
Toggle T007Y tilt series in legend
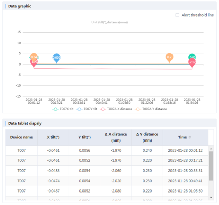[87, 109]
